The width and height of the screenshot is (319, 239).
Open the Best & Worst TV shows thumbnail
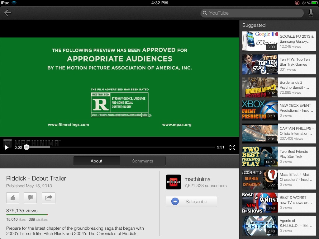(260, 203)
